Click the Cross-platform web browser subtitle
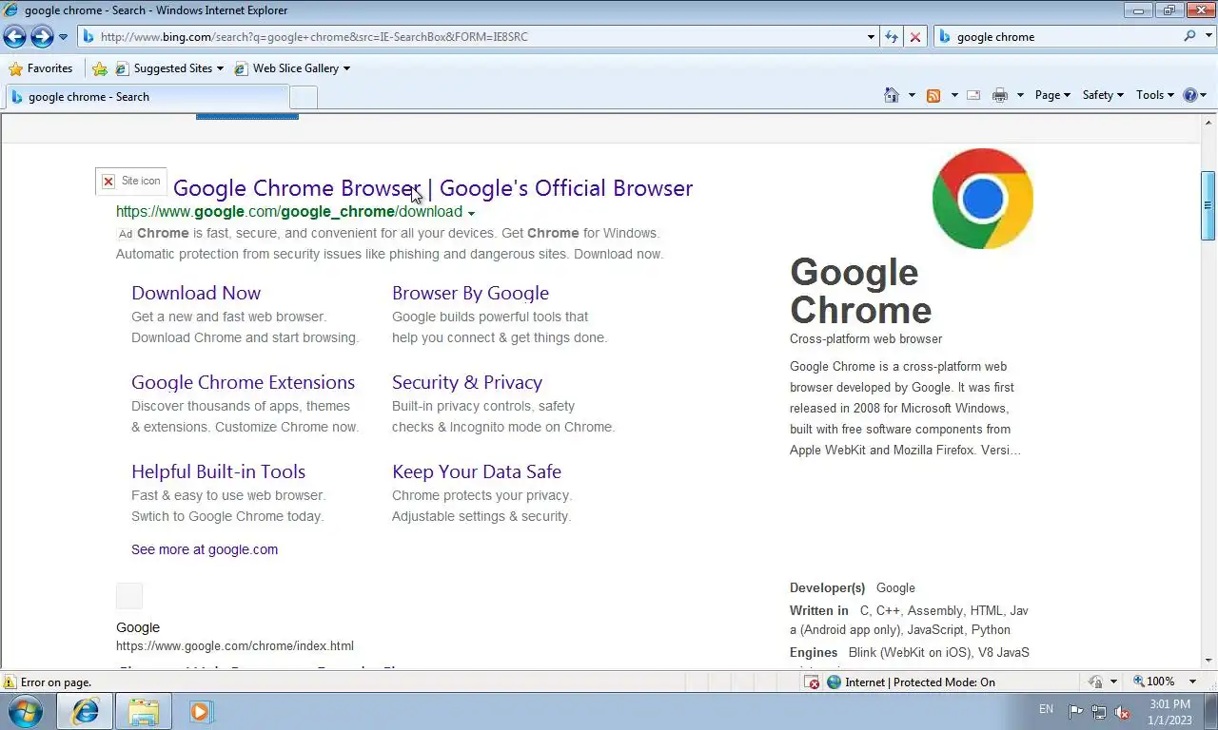This screenshot has width=1218, height=730. pos(866,338)
